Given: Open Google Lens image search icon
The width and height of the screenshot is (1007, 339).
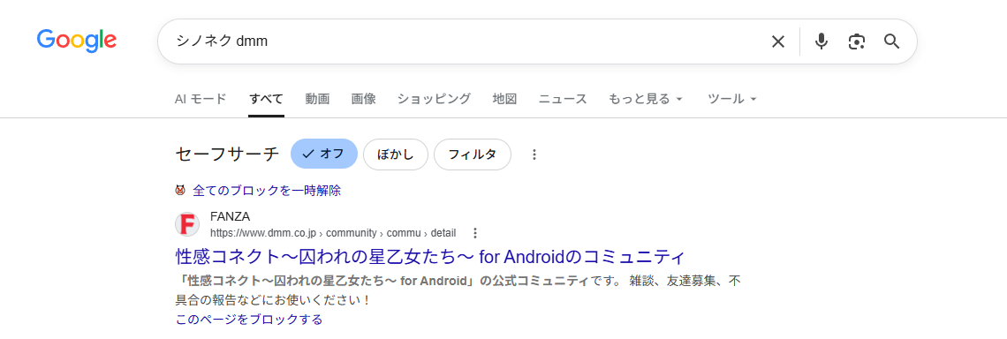Looking at the screenshot, I should (x=856, y=41).
